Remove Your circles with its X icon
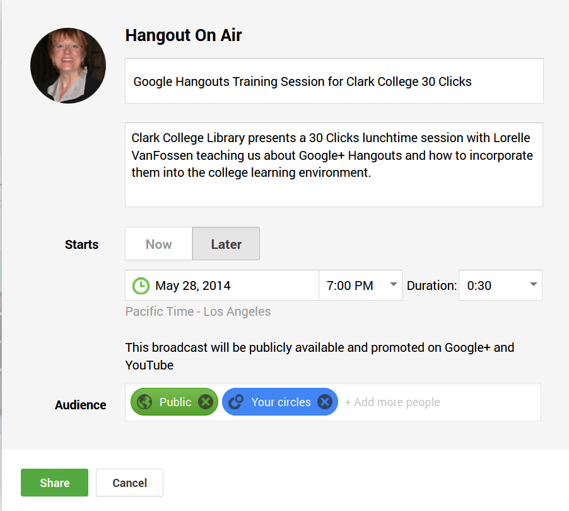Screen dimensions: 569x511 (x=324, y=402)
